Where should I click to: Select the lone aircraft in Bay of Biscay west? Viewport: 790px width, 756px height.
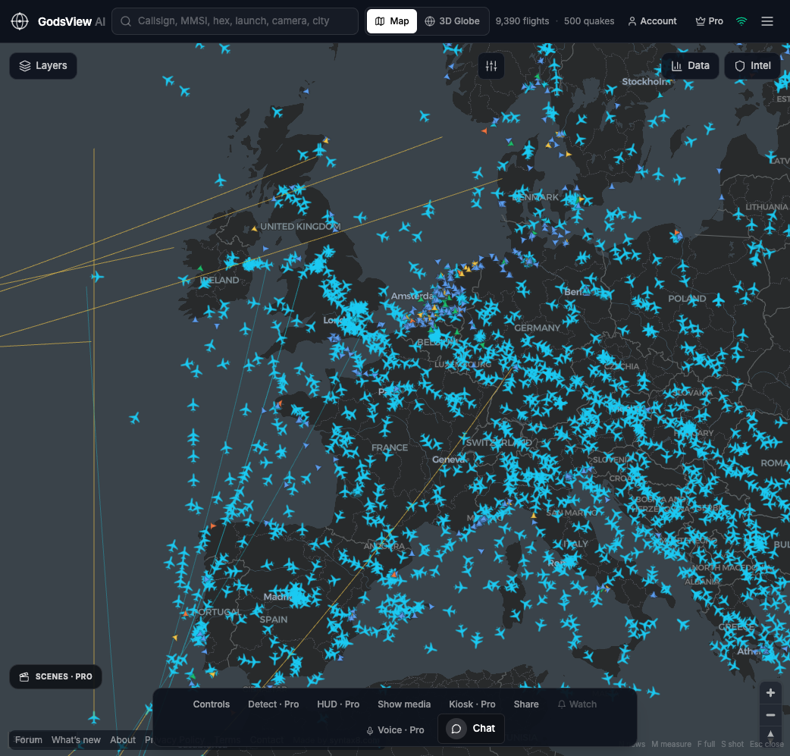pos(134,418)
